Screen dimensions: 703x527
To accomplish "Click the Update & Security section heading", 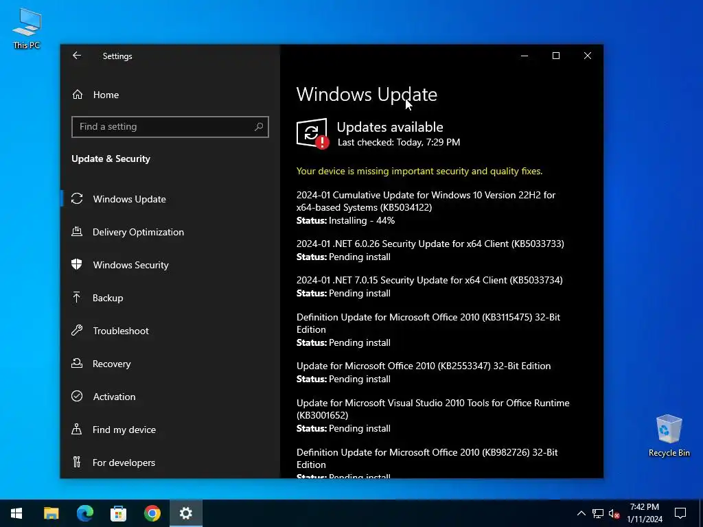I will (x=111, y=159).
